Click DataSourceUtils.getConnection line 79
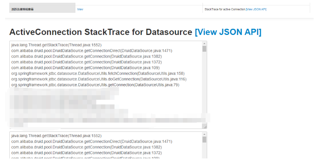This screenshot has width=323, height=160. click(95, 85)
